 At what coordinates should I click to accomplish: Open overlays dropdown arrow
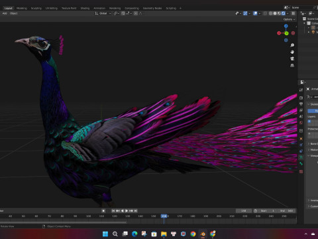click(x=259, y=13)
